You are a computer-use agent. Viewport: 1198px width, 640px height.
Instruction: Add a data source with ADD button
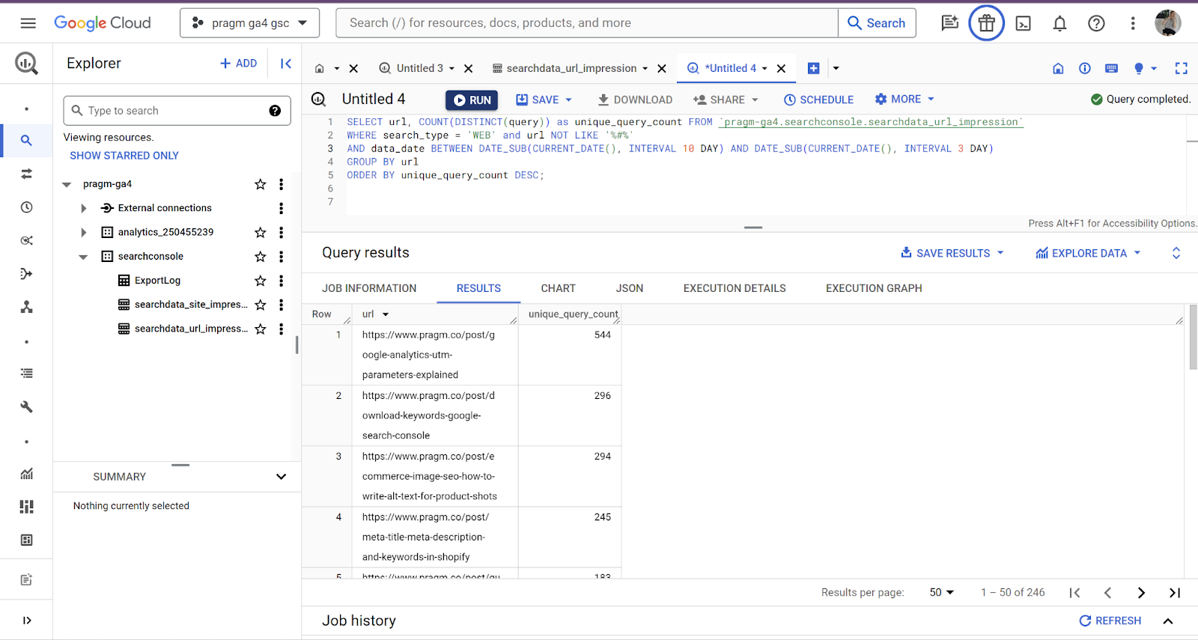tap(239, 64)
